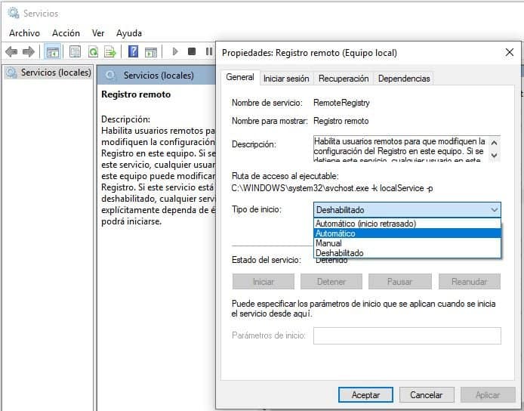
Task: Open the Ver menu
Action: tap(98, 33)
